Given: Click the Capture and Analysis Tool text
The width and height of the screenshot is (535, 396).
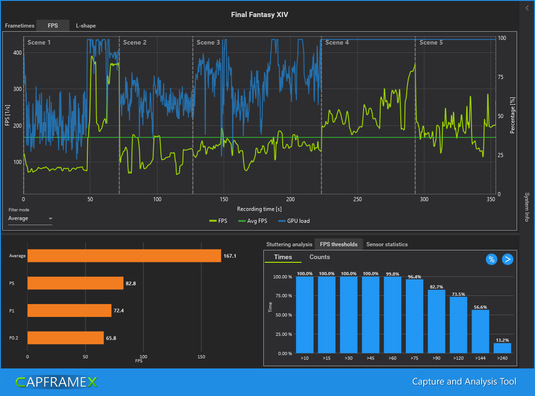Looking at the screenshot, I should [x=464, y=381].
